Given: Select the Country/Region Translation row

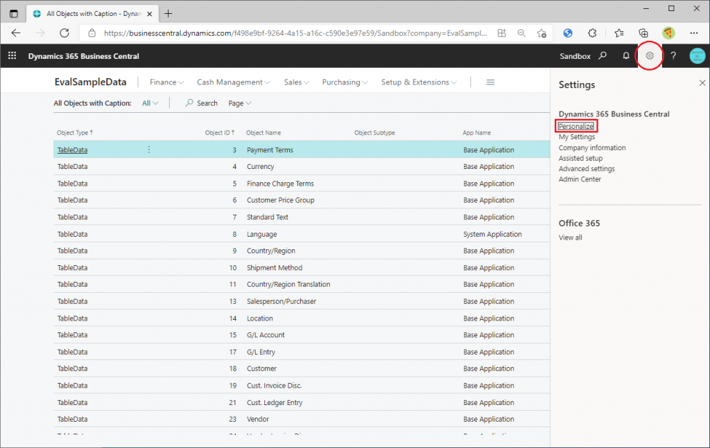Looking at the screenshot, I should click(x=302, y=284).
